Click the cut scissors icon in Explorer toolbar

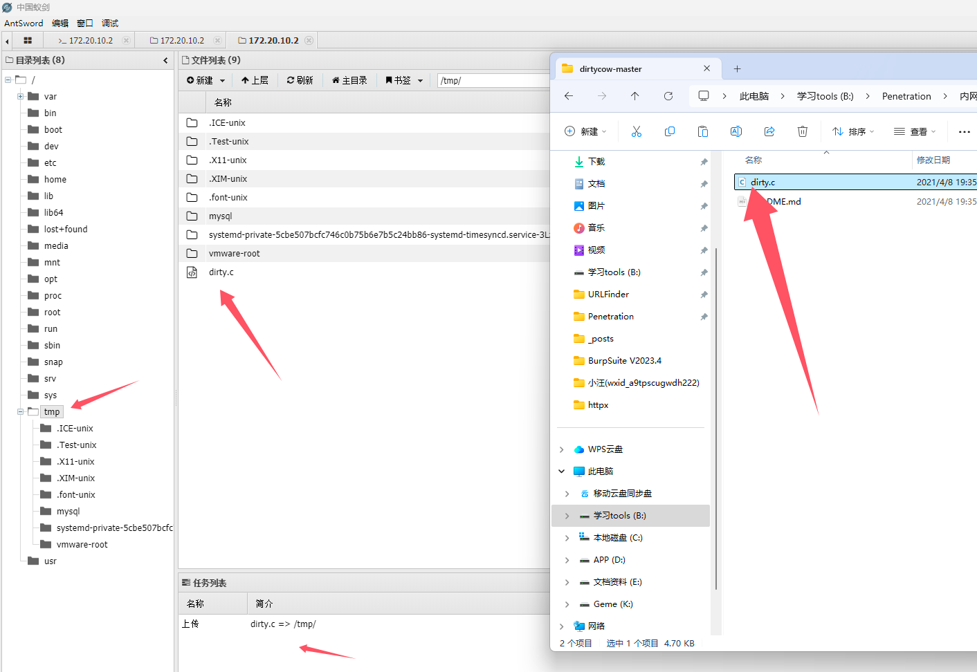pos(636,131)
